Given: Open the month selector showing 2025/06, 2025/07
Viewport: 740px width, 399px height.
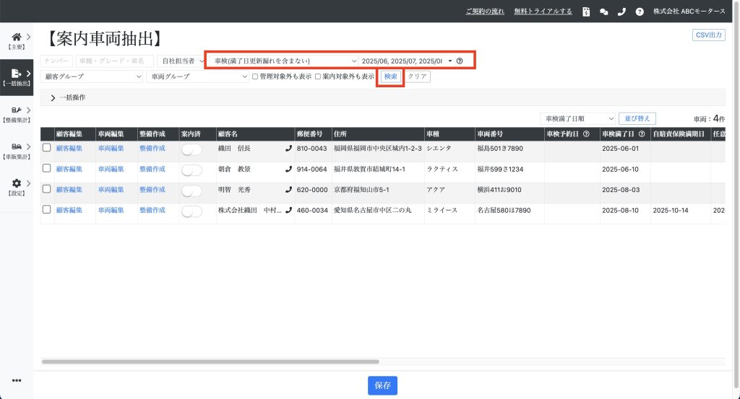Looking at the screenshot, I should point(406,61).
